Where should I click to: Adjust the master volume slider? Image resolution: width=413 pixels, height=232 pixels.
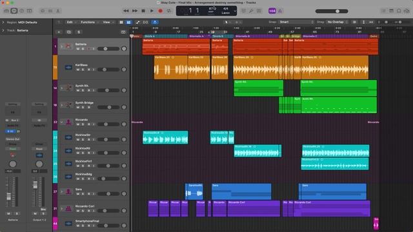(332, 11)
